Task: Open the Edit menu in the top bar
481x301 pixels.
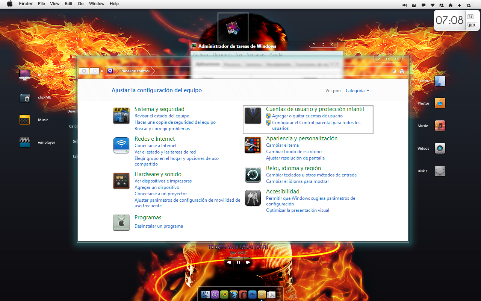Action: click(x=68, y=4)
